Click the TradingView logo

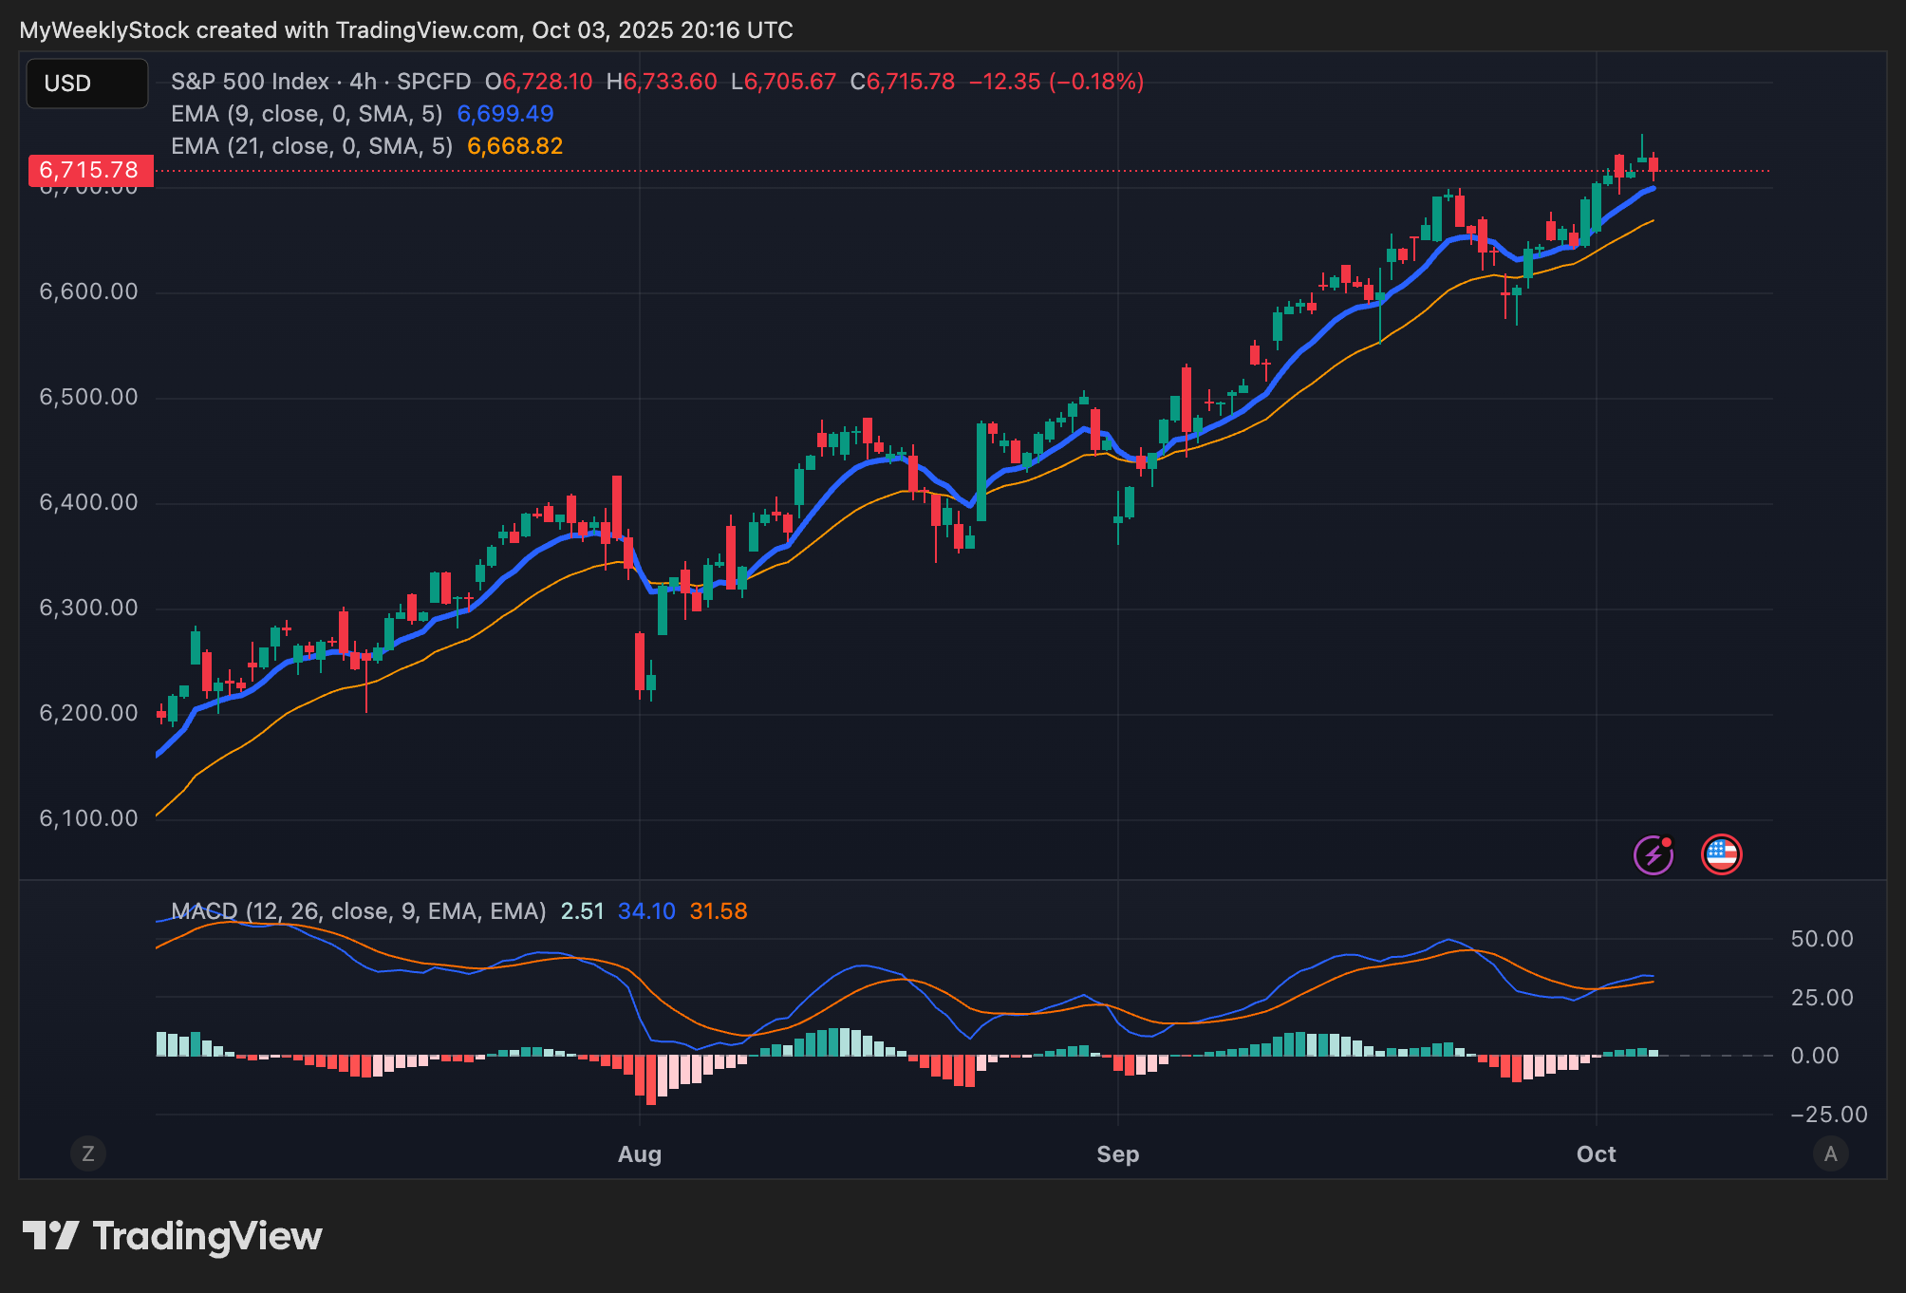pyautogui.click(x=173, y=1236)
